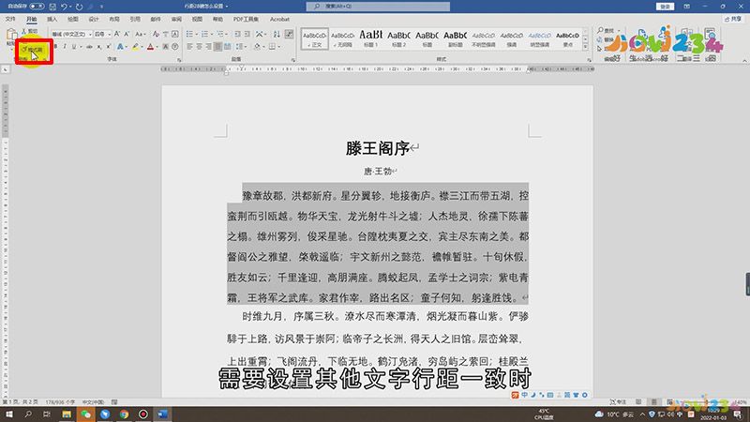750x422 pixels.
Task: Open the Paragraph dialog launcher
Action: coord(293,60)
